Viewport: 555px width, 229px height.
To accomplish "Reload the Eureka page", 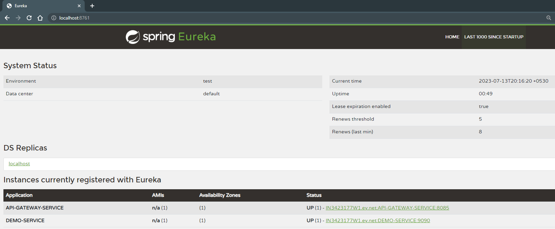I will click(29, 18).
